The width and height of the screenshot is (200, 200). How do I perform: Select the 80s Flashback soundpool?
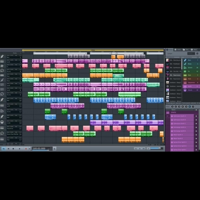(174, 64)
